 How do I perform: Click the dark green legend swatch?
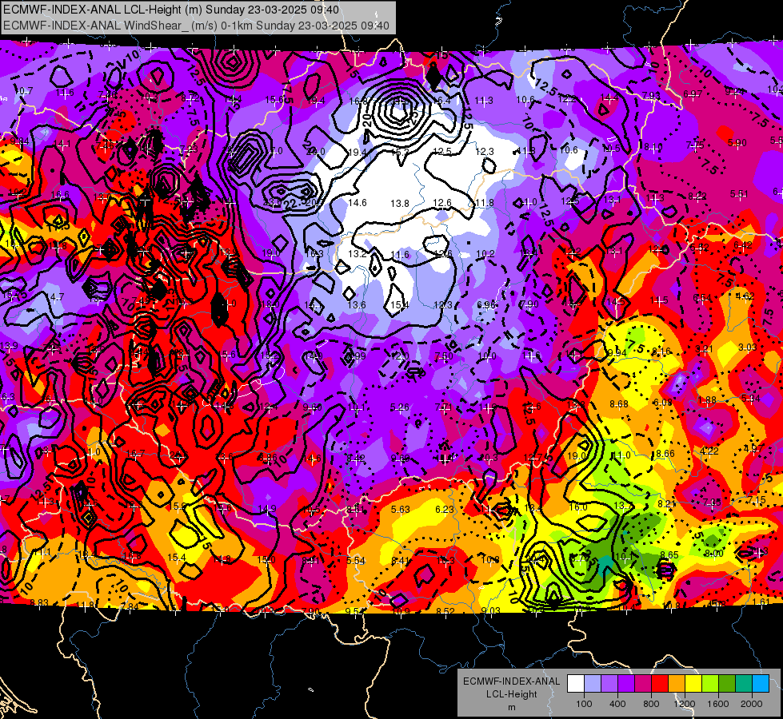point(727,684)
